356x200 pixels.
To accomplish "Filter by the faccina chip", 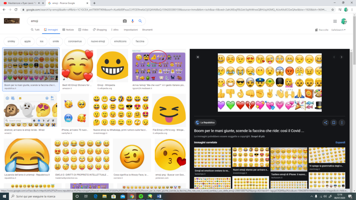I will [x=140, y=41].
